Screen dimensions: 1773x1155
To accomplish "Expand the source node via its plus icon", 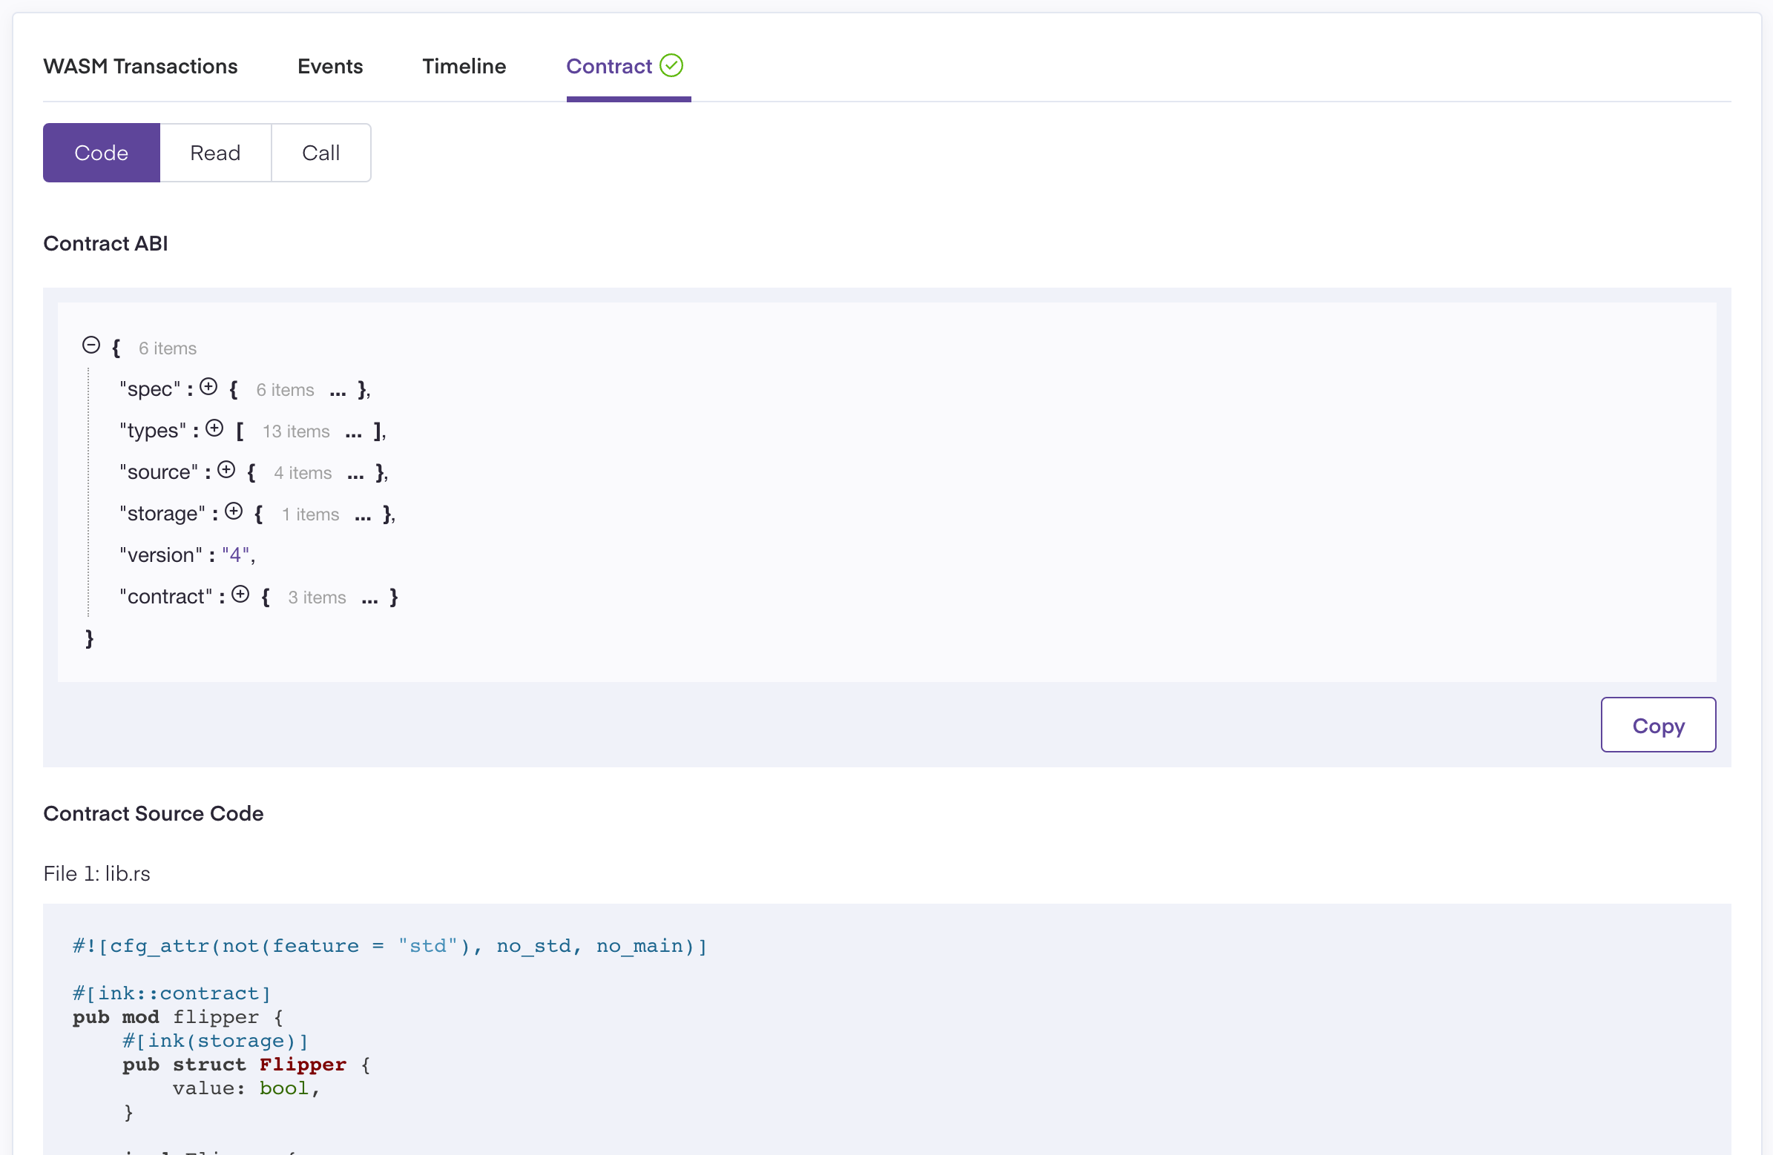I will [227, 470].
